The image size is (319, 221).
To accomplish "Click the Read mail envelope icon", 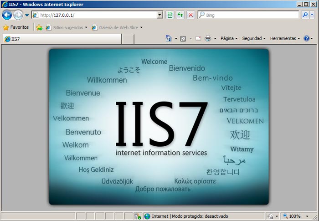I will pyautogui.click(x=198, y=39).
